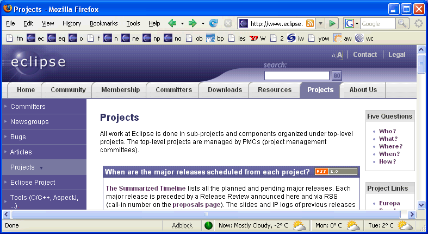The image size is (428, 234).
Task: Open the 'bp' bookmark
Action: click(215, 38)
